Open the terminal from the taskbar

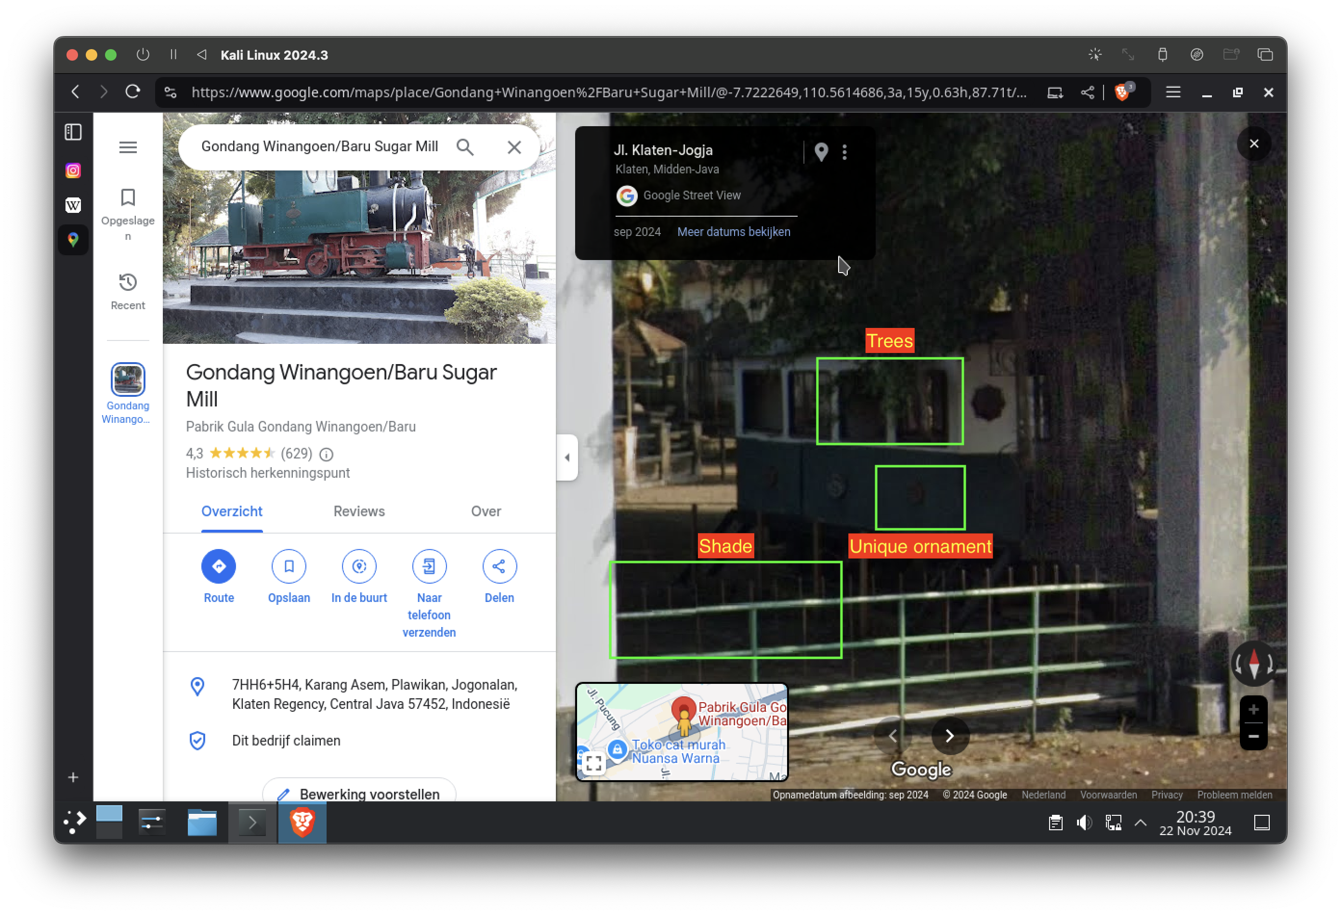click(x=253, y=822)
